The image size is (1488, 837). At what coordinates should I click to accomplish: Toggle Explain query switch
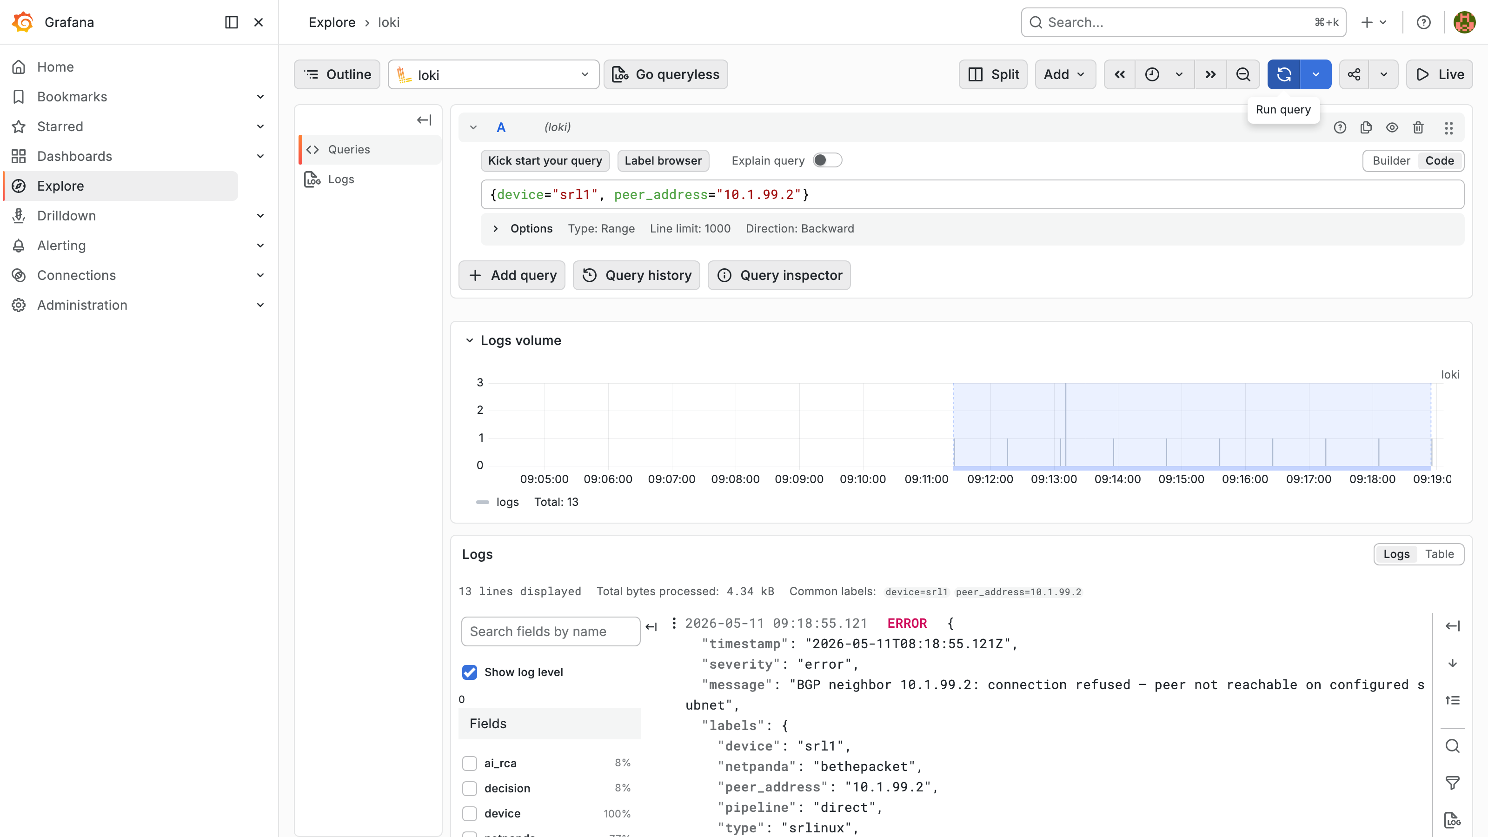827,160
